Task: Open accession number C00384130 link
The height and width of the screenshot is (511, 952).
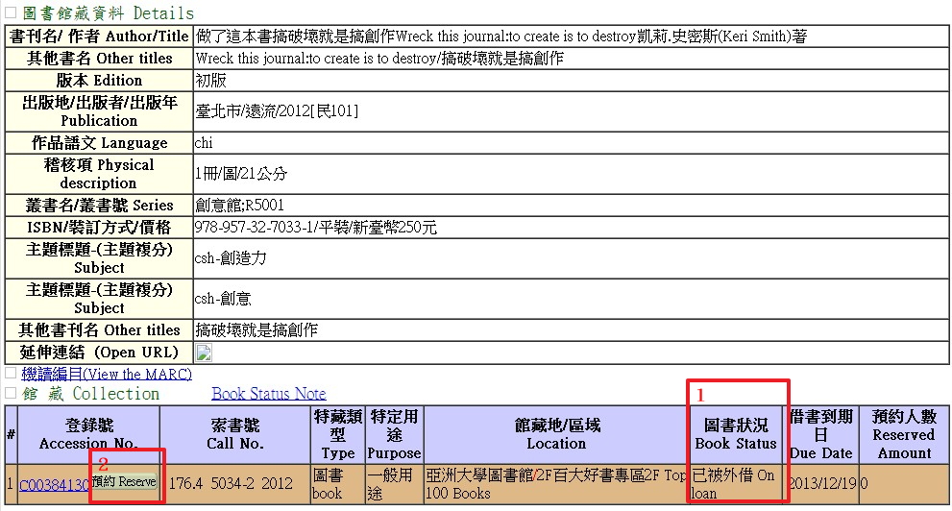Action: point(54,485)
